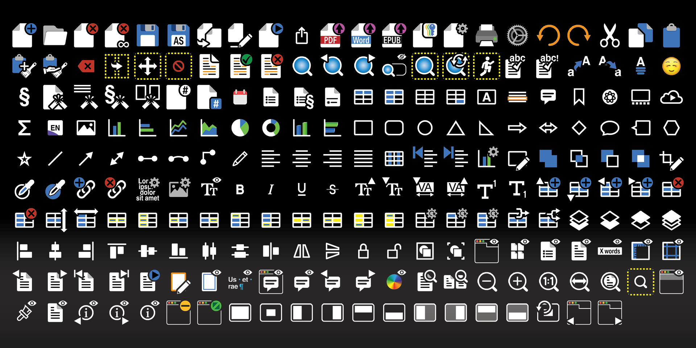Viewport: 696px width, 348px height.
Task: Click the Italic I icon
Action: tap(271, 190)
